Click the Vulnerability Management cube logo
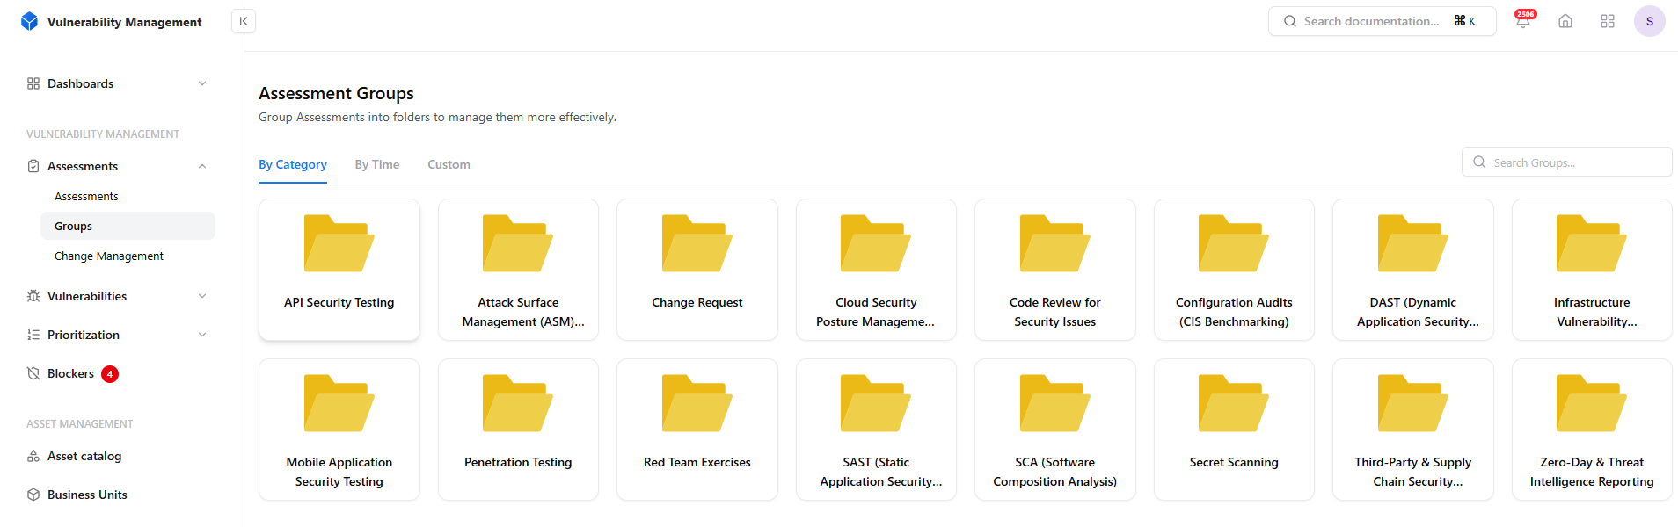The width and height of the screenshot is (1678, 527). (x=29, y=21)
